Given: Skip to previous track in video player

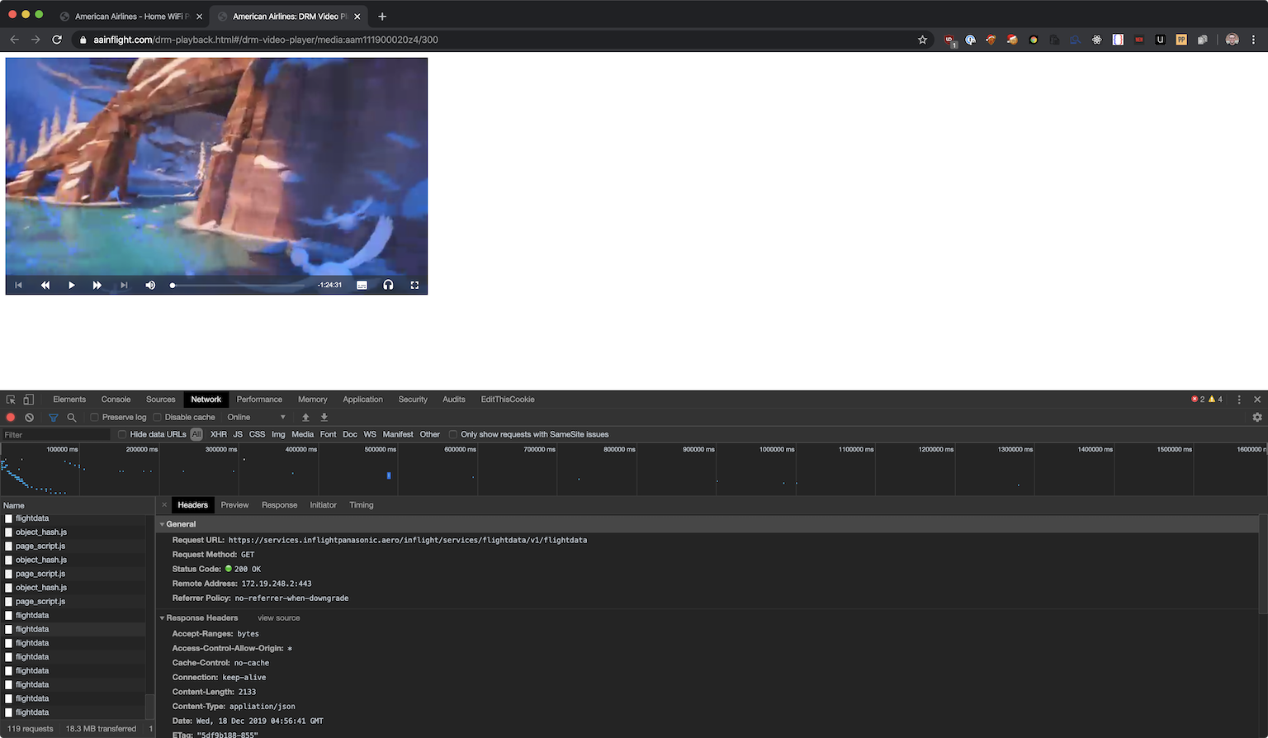Looking at the screenshot, I should 18,285.
